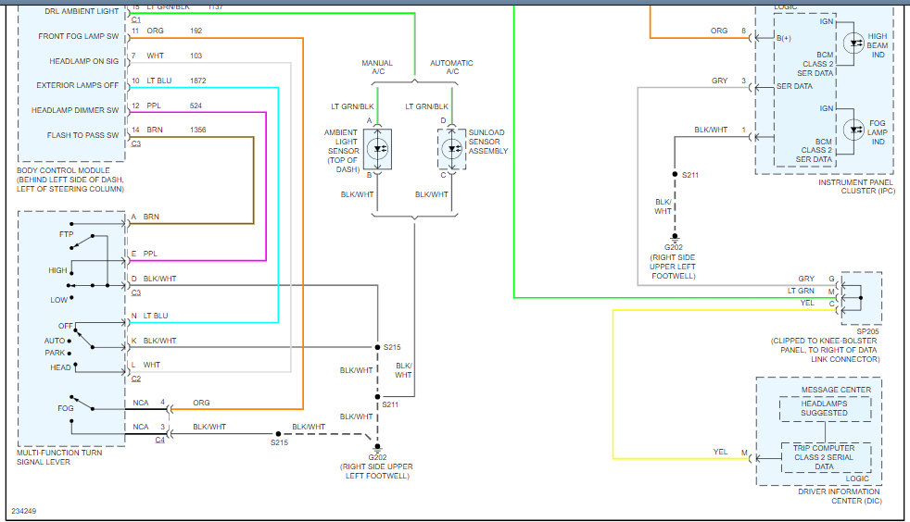Click the MULTI-FUNCTION TURN SIGNAL LEVER caption
Image resolution: width=910 pixels, height=522 pixels.
click(x=59, y=457)
